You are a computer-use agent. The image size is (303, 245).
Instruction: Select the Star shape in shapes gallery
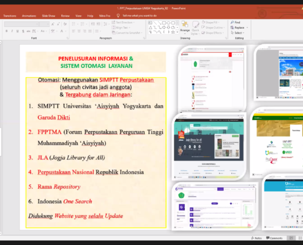point(173,32)
